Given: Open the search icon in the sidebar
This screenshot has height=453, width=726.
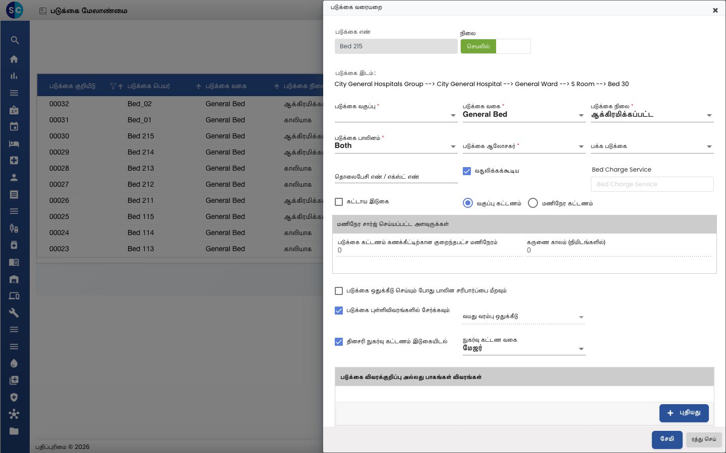Looking at the screenshot, I should click(x=14, y=40).
